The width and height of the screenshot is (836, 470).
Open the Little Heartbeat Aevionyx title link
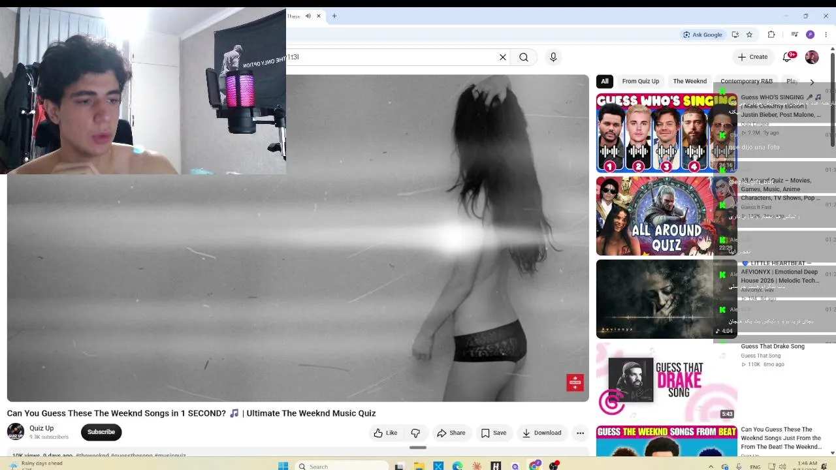780,272
